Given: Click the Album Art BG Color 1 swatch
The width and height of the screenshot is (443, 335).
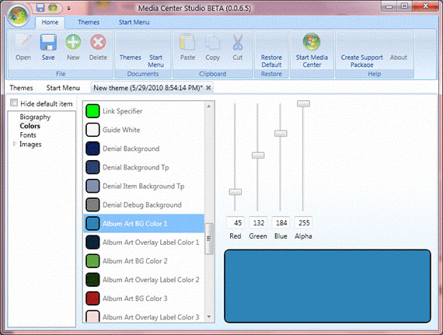Looking at the screenshot, I should click(92, 223).
